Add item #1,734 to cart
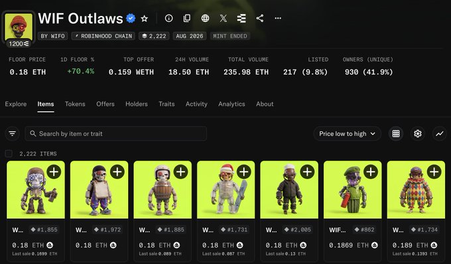The height and width of the screenshot is (264, 451). [x=434, y=172]
